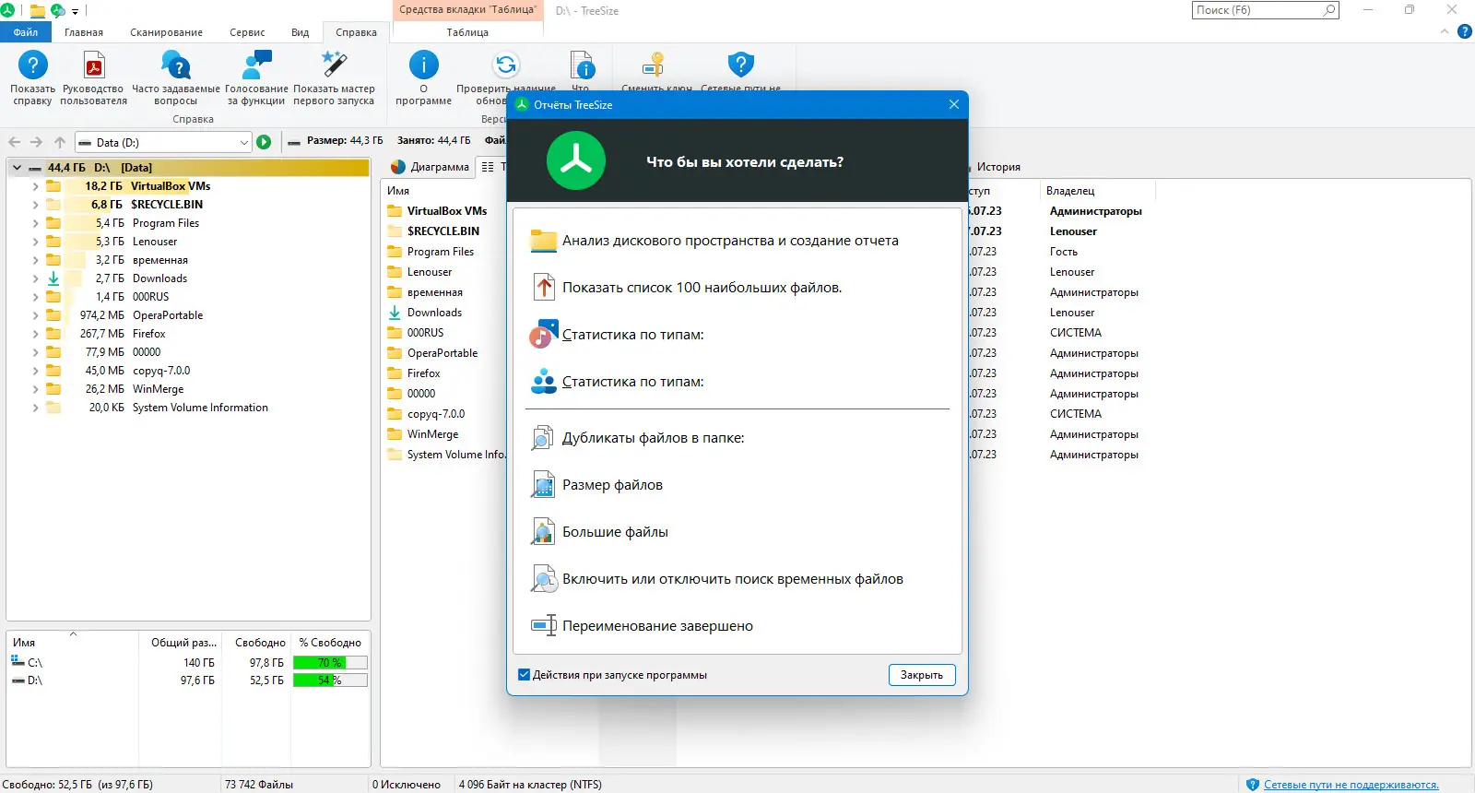Switch to the Сканирование ribbon tab
The height and width of the screenshot is (793, 1475).
[x=166, y=32]
